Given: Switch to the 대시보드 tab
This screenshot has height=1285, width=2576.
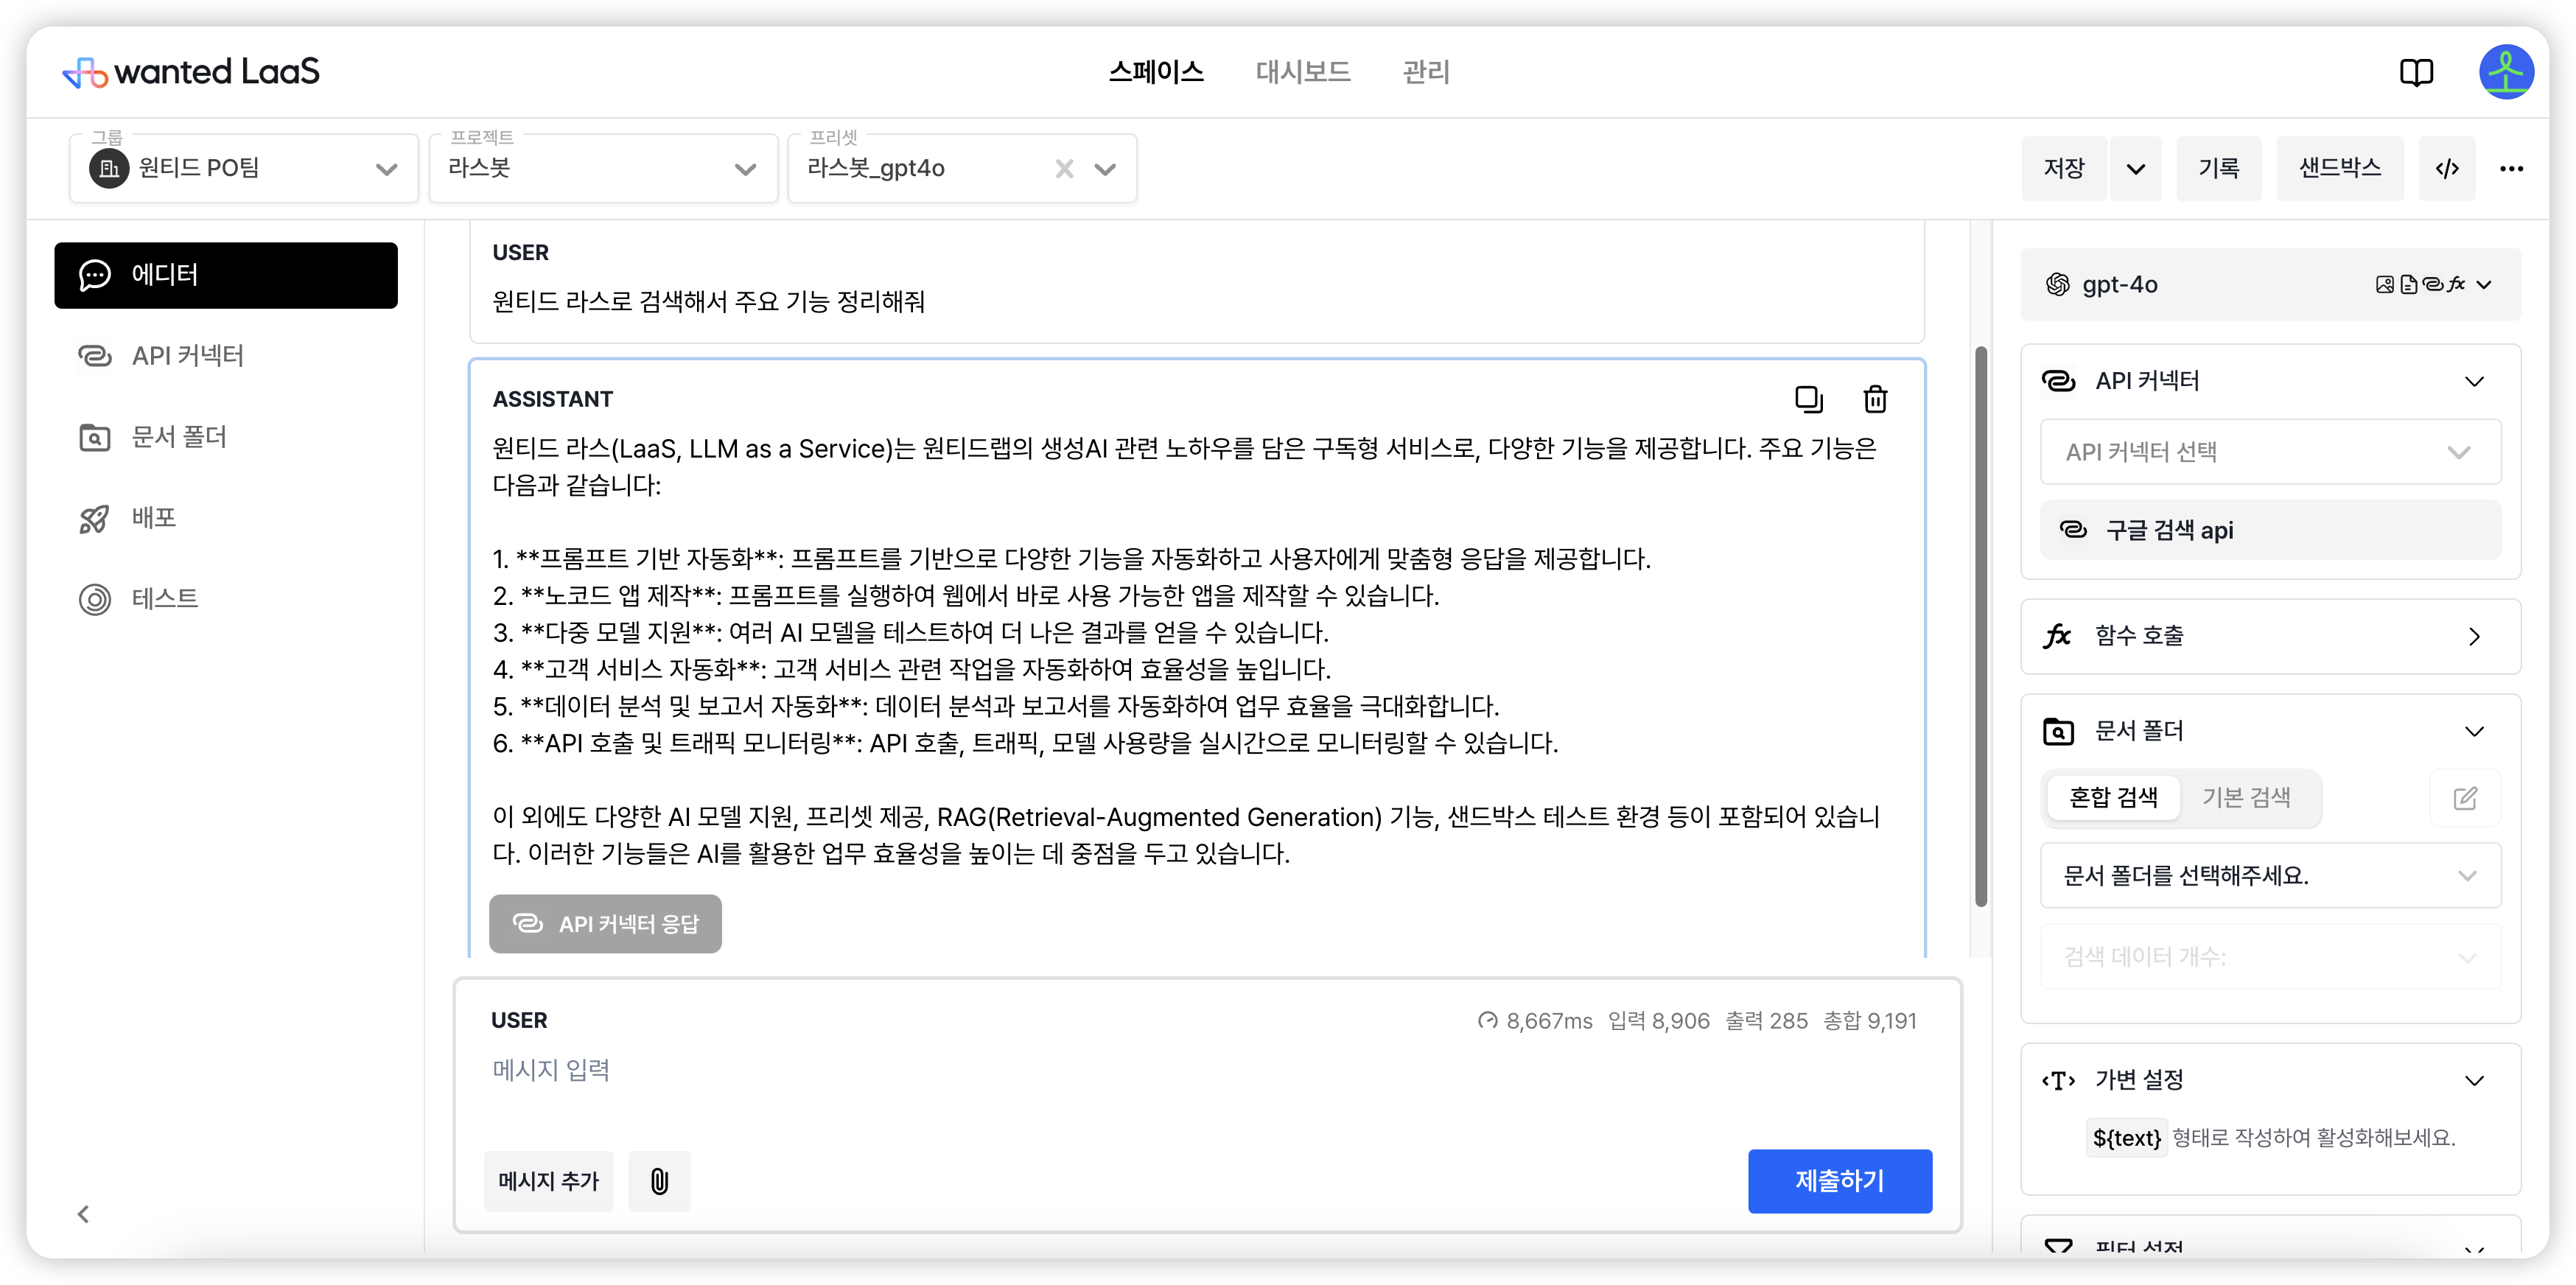Looking at the screenshot, I should pyautogui.click(x=1303, y=72).
